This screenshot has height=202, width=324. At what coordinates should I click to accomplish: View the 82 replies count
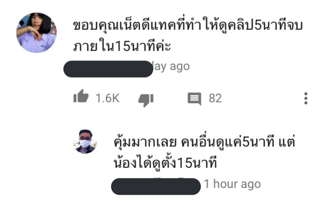[x=215, y=98]
